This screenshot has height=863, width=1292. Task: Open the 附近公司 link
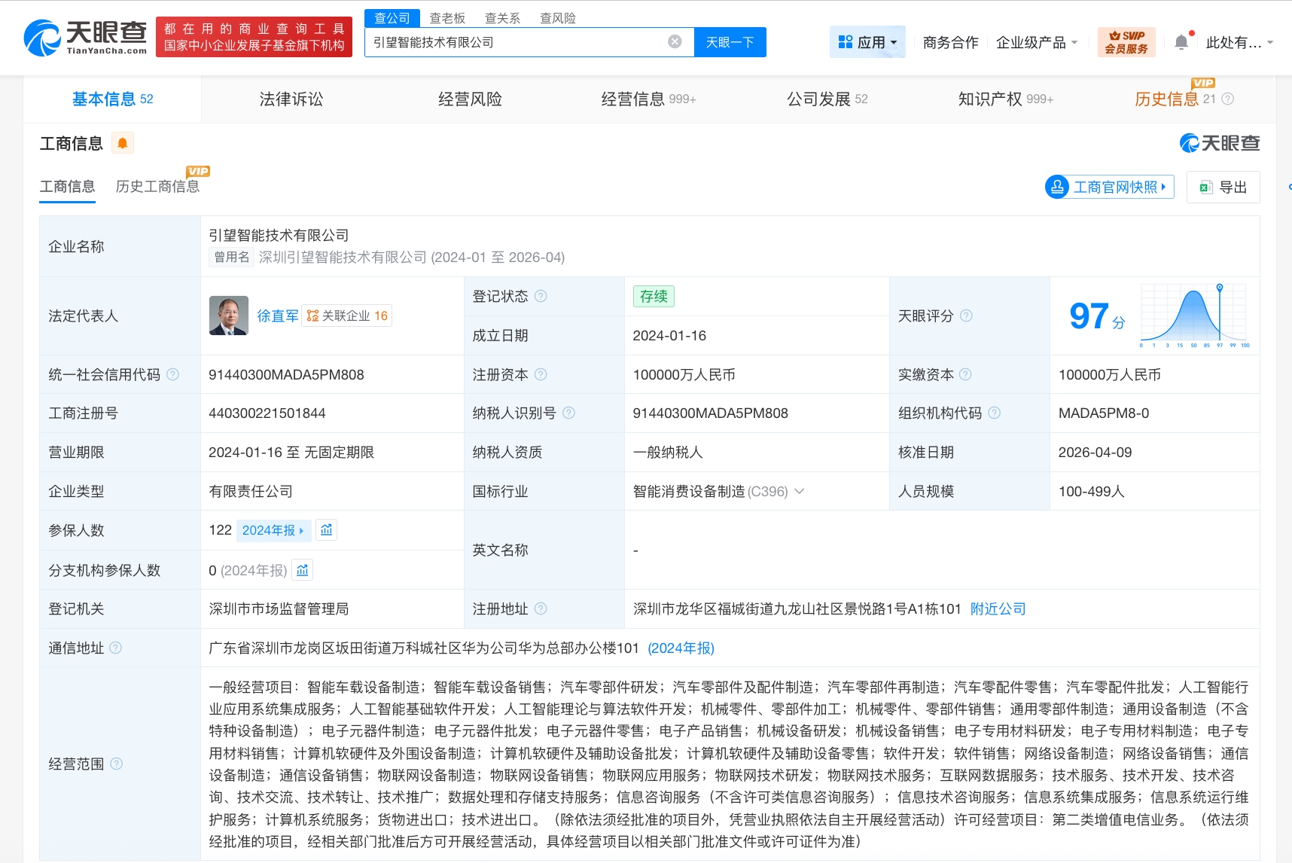click(998, 608)
